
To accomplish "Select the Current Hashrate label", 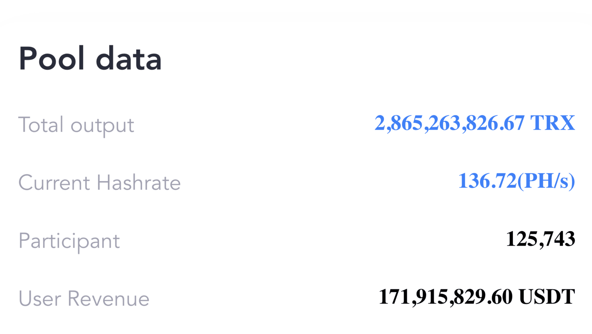I will click(100, 183).
